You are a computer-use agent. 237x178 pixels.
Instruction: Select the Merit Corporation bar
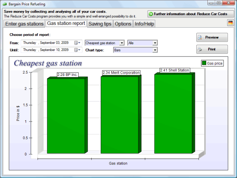point(119,115)
